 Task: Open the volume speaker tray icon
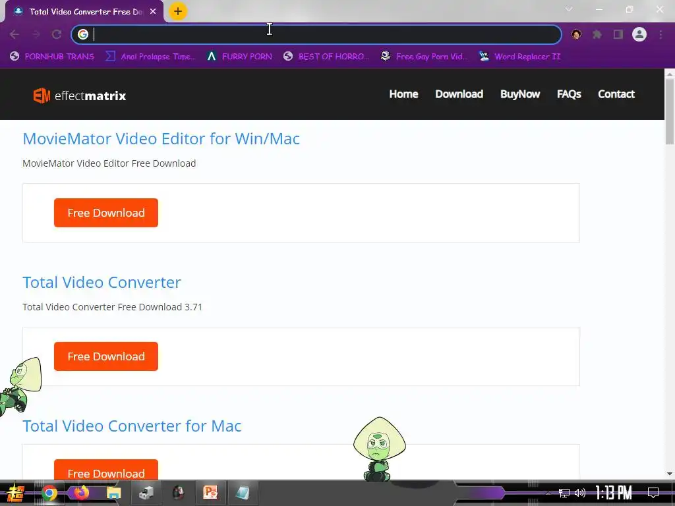tap(580, 493)
